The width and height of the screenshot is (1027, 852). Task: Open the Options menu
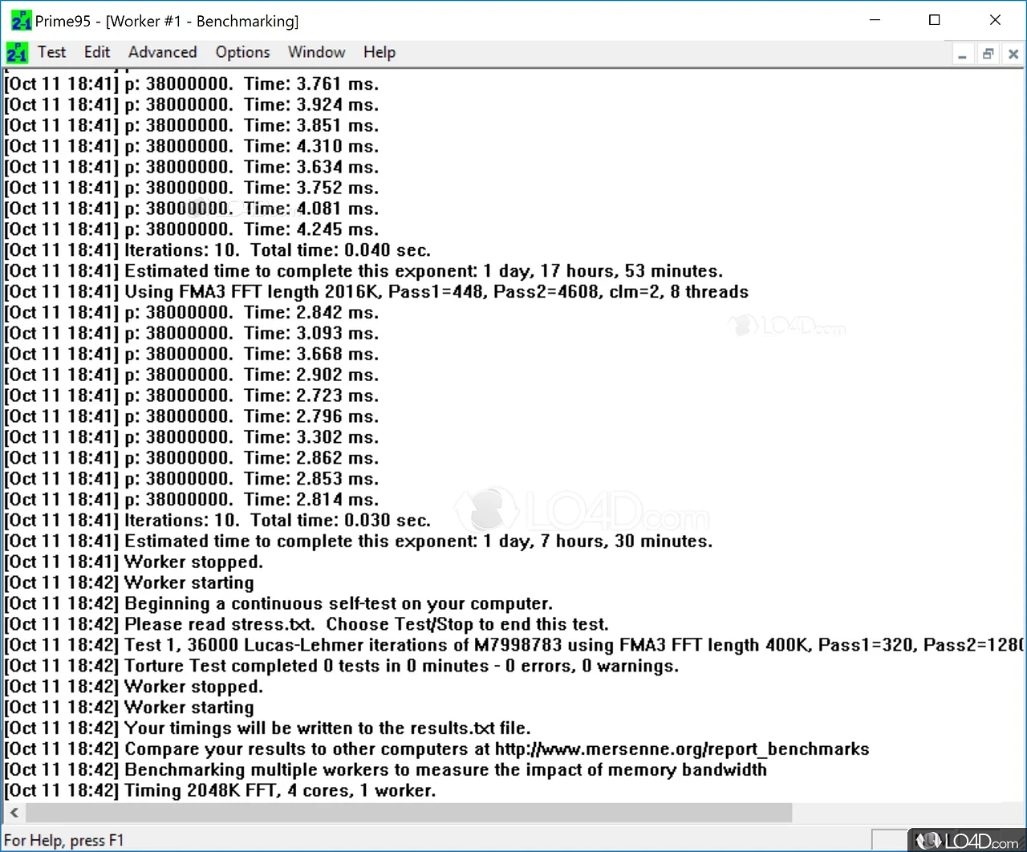click(x=242, y=52)
